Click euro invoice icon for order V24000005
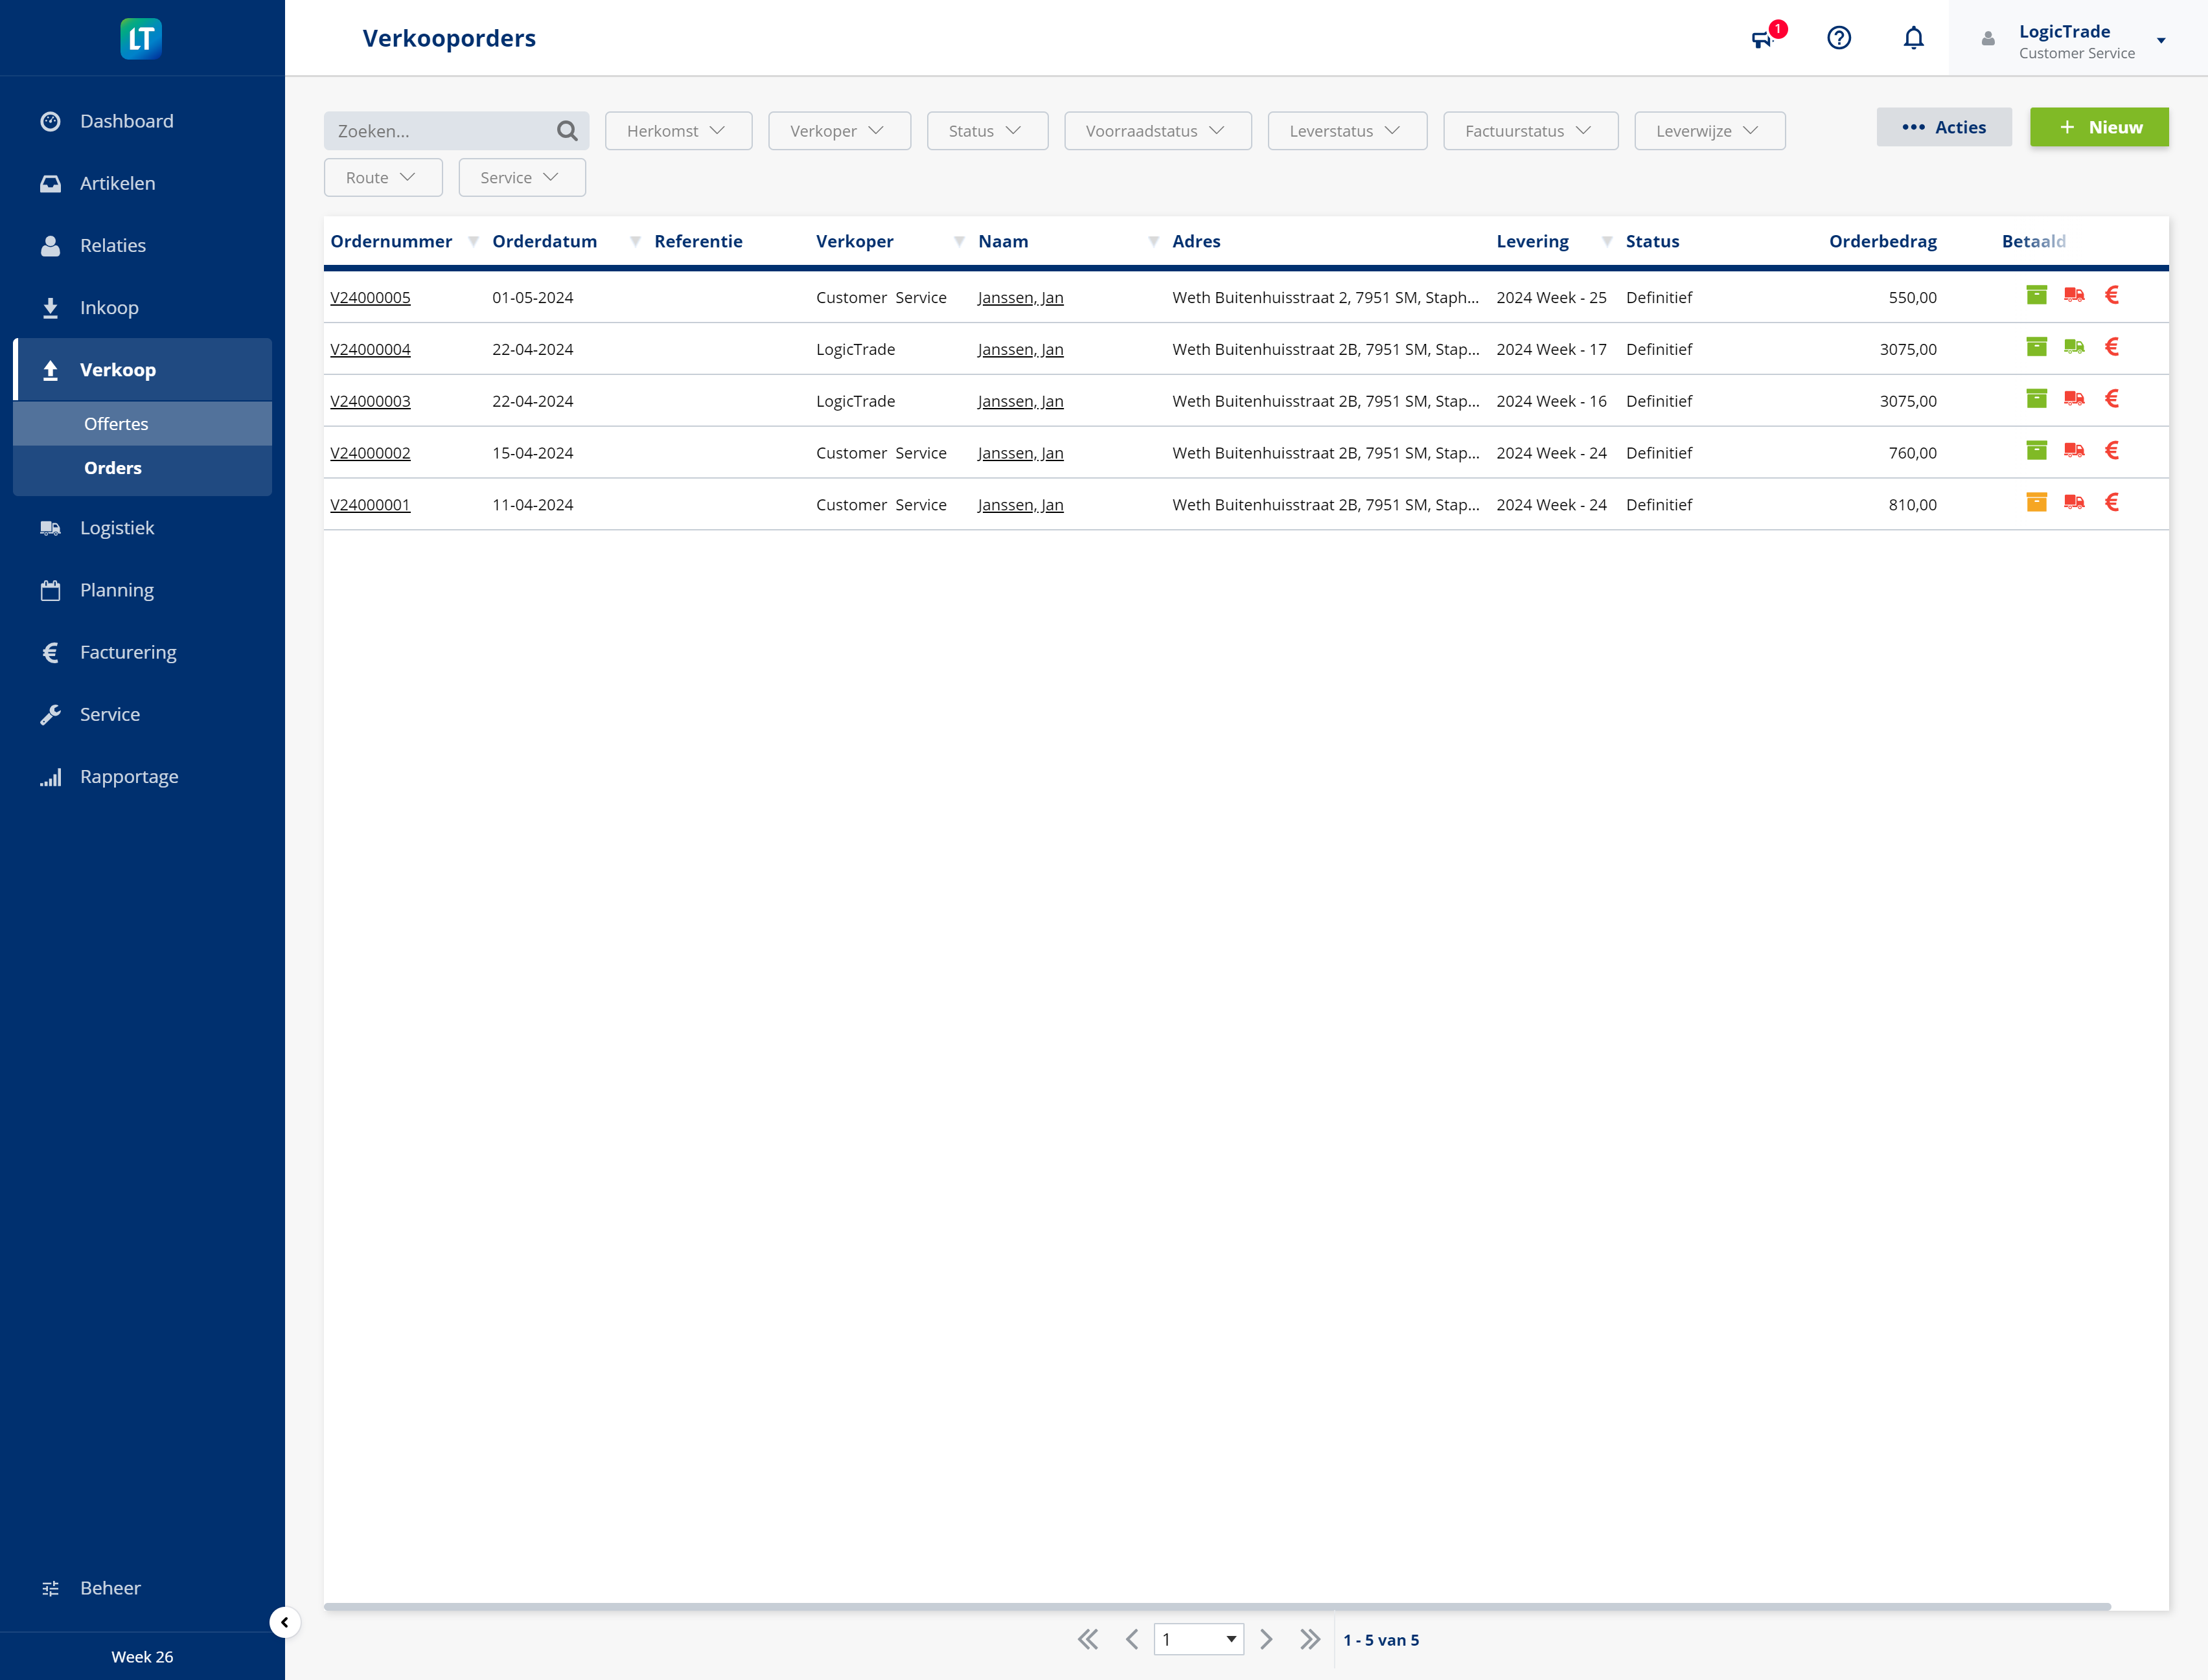The image size is (2208, 1680). 2112,295
